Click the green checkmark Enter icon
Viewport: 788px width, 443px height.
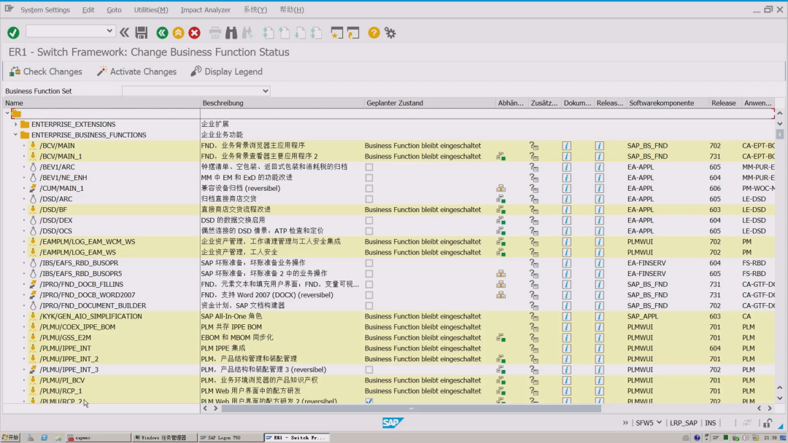coord(14,33)
